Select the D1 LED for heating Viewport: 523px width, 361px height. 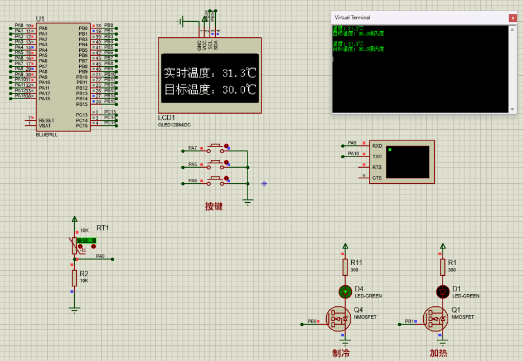coord(443,291)
